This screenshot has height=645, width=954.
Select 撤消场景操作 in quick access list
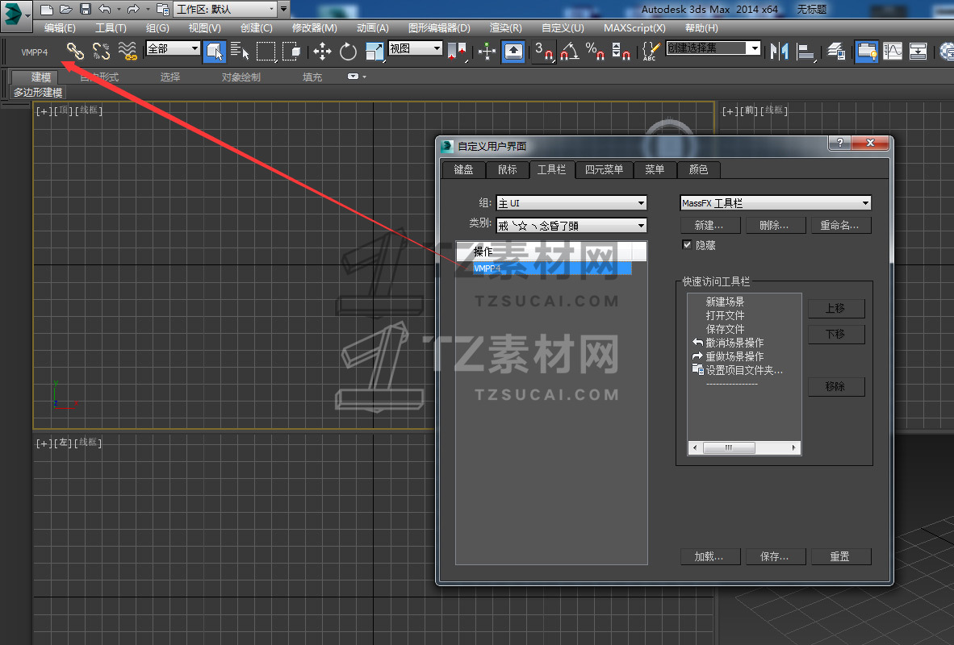coord(734,343)
